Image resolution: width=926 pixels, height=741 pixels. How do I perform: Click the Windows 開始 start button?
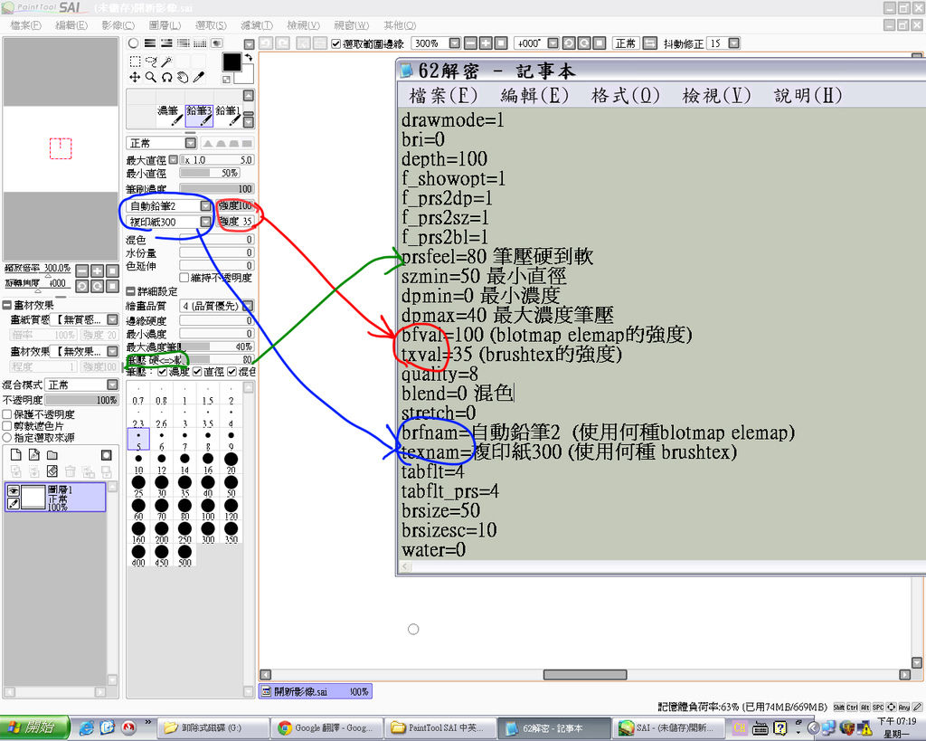click(x=35, y=727)
